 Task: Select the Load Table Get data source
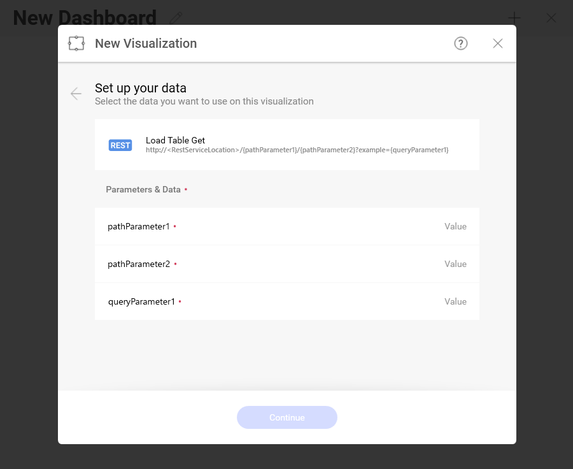(176, 140)
